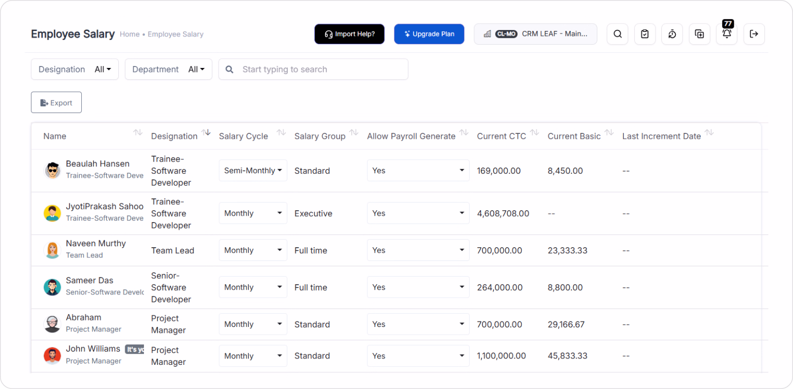793x389 pixels.
Task: Click basic value 8,450.00
Action: point(565,171)
